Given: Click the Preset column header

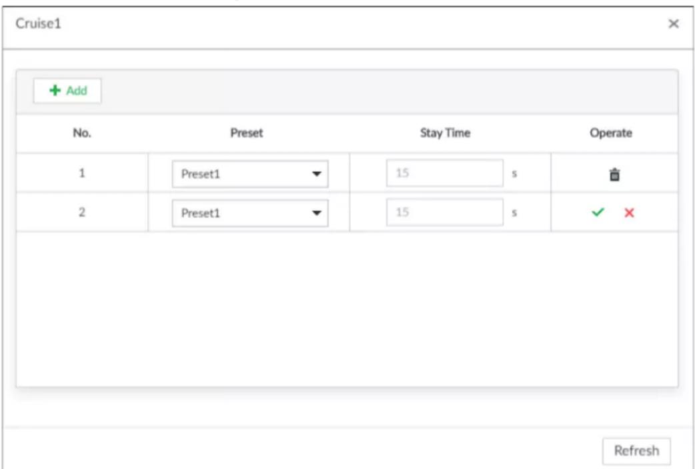Looking at the screenshot, I should pos(246,133).
